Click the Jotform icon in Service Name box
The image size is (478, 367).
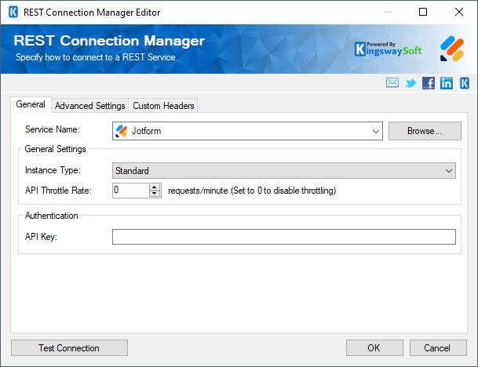click(x=122, y=131)
